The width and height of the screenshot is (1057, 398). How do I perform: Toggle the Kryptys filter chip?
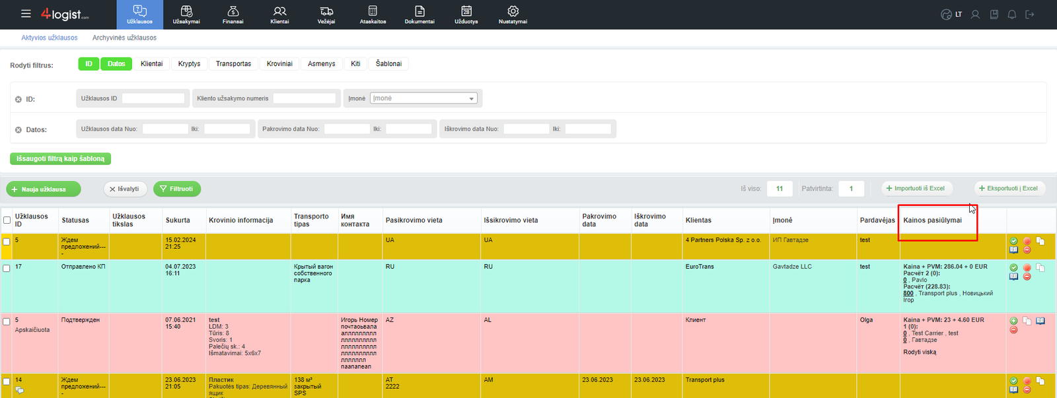189,64
